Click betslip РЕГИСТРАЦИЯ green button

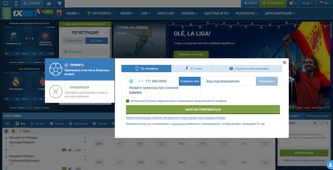pyautogui.click(x=304, y=153)
